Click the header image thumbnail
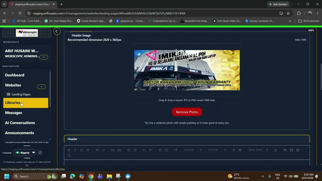This screenshot has height=181, width=322. pyautogui.click(x=187, y=70)
